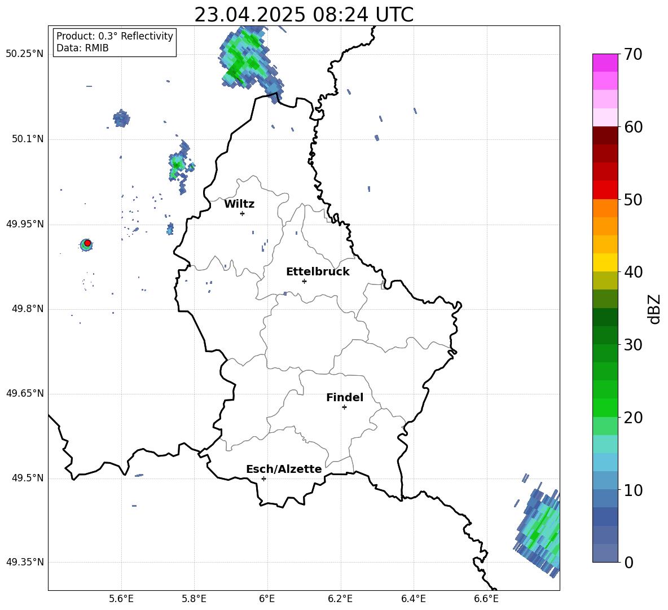This screenshot has height=610, width=668.
Task: Click the Product: 0.3° Reflectivity text
Action: click(x=115, y=36)
